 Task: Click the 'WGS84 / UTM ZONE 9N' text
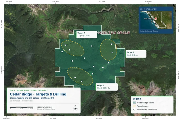pyautogui.click(x=44, y=107)
